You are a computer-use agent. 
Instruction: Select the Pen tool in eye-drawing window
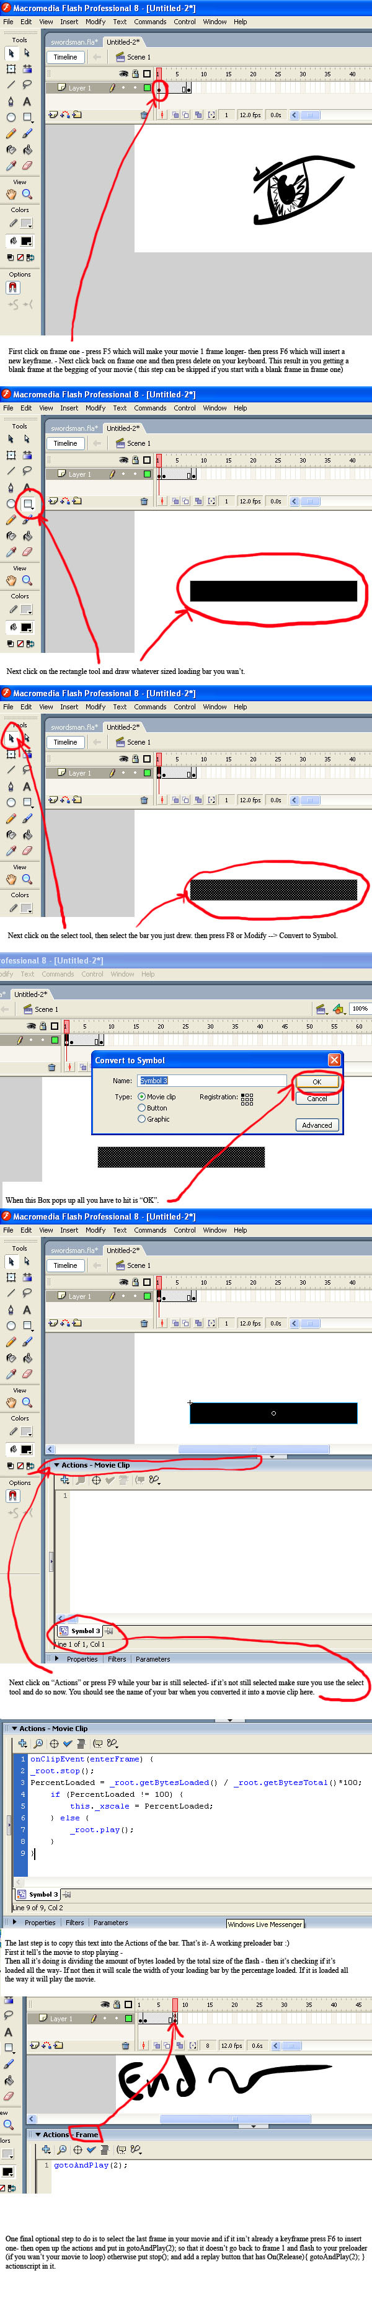[x=11, y=102]
